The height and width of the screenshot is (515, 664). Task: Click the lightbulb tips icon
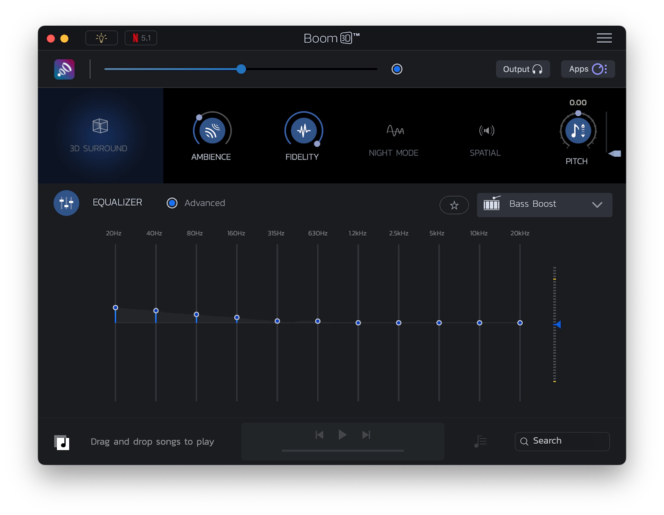tap(101, 38)
